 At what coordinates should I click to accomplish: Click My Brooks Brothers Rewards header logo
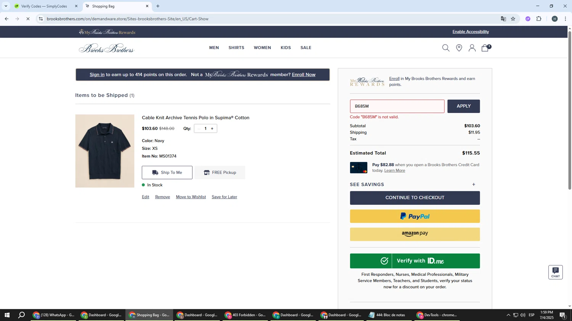(x=107, y=32)
